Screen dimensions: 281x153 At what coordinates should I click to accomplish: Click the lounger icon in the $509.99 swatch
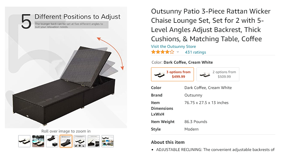(205, 74)
